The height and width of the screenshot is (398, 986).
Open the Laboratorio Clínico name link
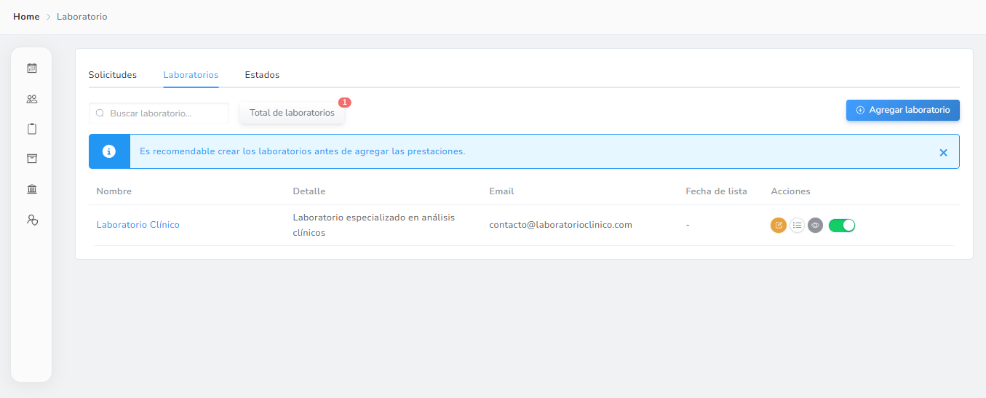point(138,225)
